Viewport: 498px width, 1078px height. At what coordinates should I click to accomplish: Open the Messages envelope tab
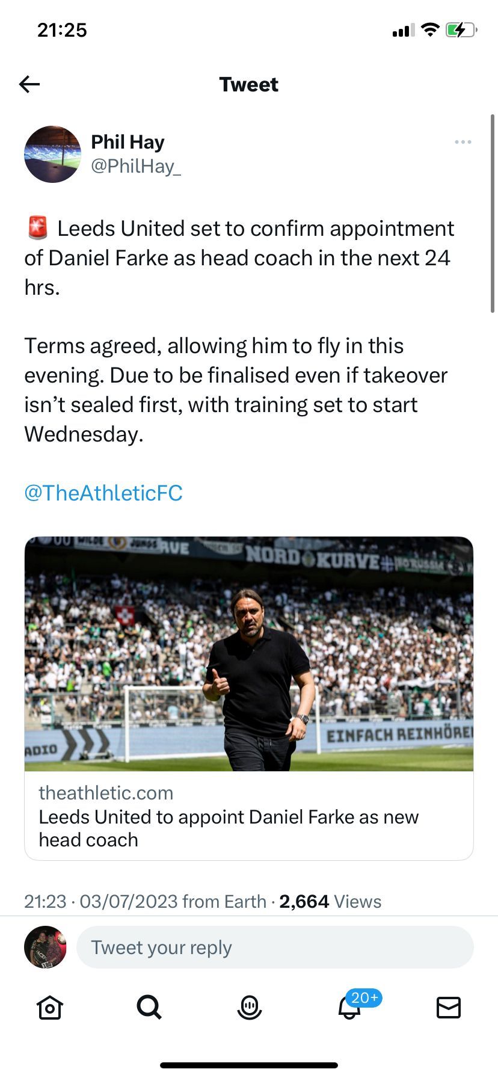448,1007
